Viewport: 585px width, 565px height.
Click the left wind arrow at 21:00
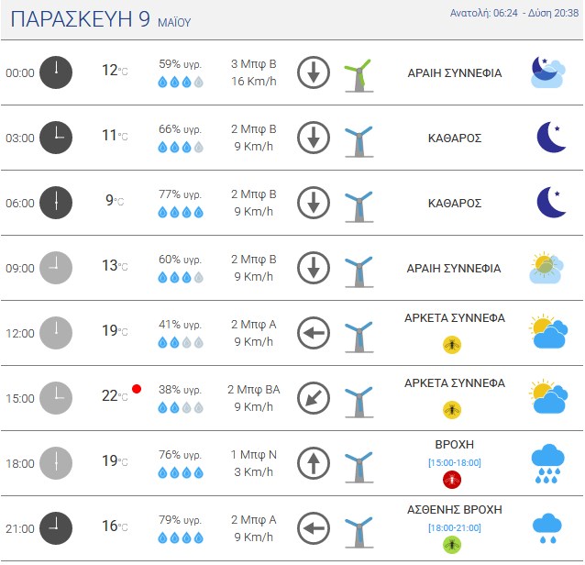tap(314, 528)
